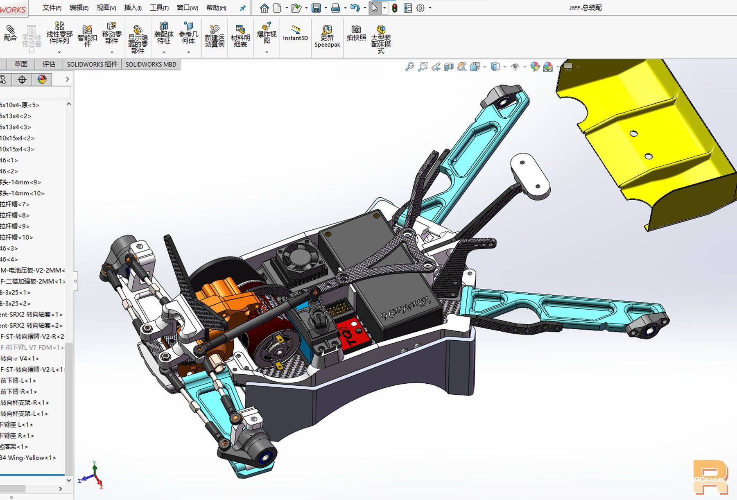Select the 材料明细表 bill of materials tool
Image resolution: width=737 pixels, height=500 pixels.
point(240,36)
